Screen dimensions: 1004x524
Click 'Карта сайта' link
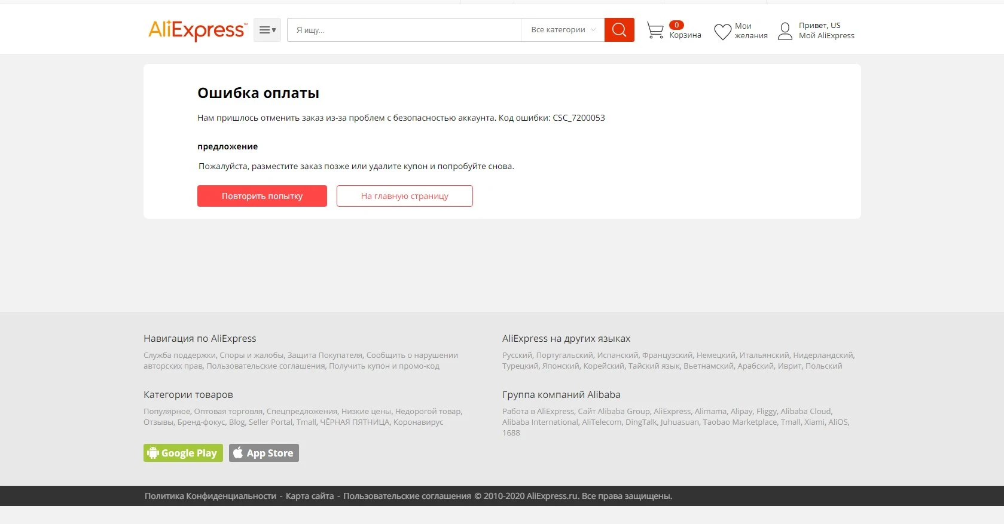pyautogui.click(x=310, y=496)
